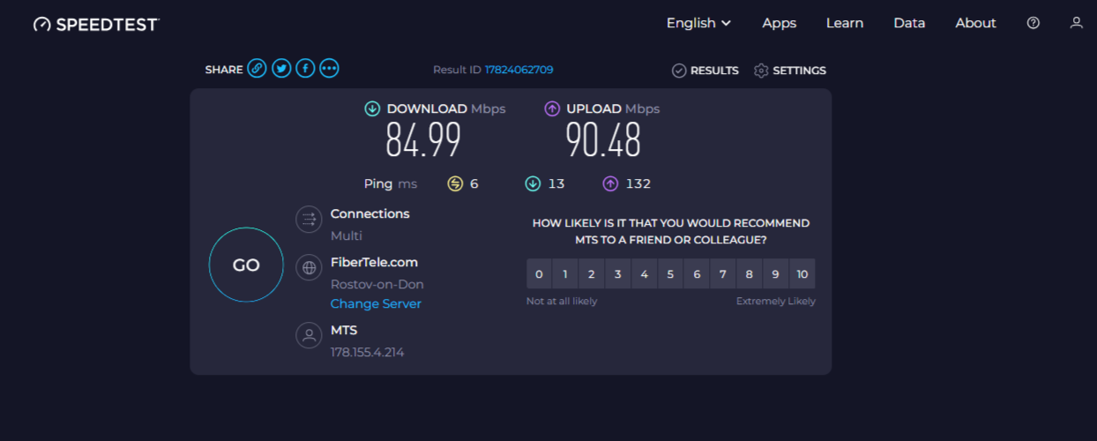Click the idle ping icon beside 6
Screen dimensions: 1097x441
pos(455,183)
